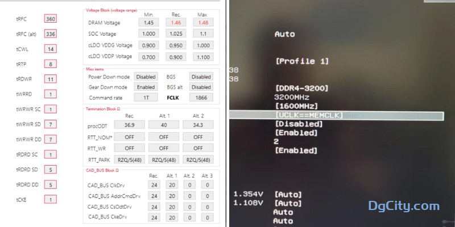Viewport: 455px width, 227px height.
Task: Select SOC Voltage Min value 1.000
Action: [148, 33]
